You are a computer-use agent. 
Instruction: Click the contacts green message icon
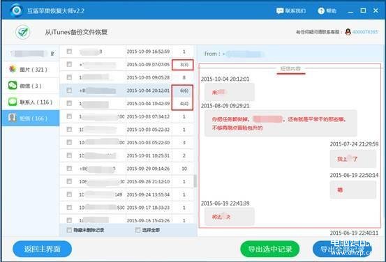pyautogui.click(x=13, y=102)
